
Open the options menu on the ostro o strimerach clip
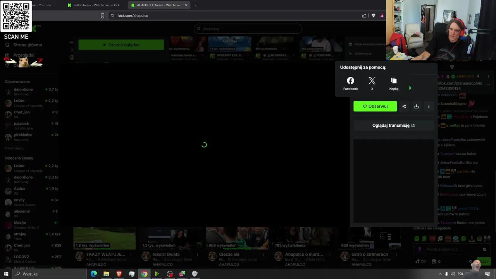396,255
